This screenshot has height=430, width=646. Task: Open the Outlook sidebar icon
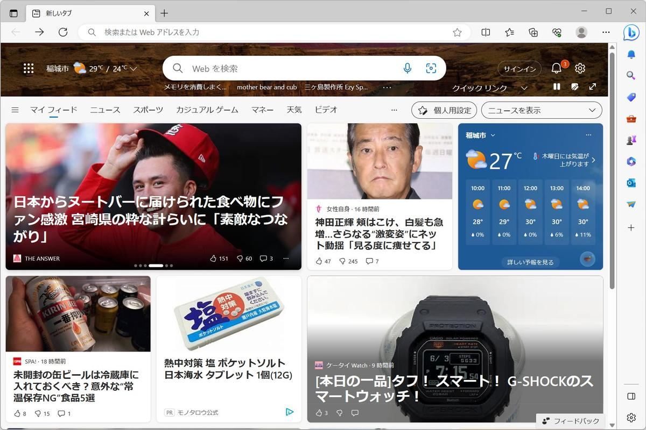click(x=631, y=183)
